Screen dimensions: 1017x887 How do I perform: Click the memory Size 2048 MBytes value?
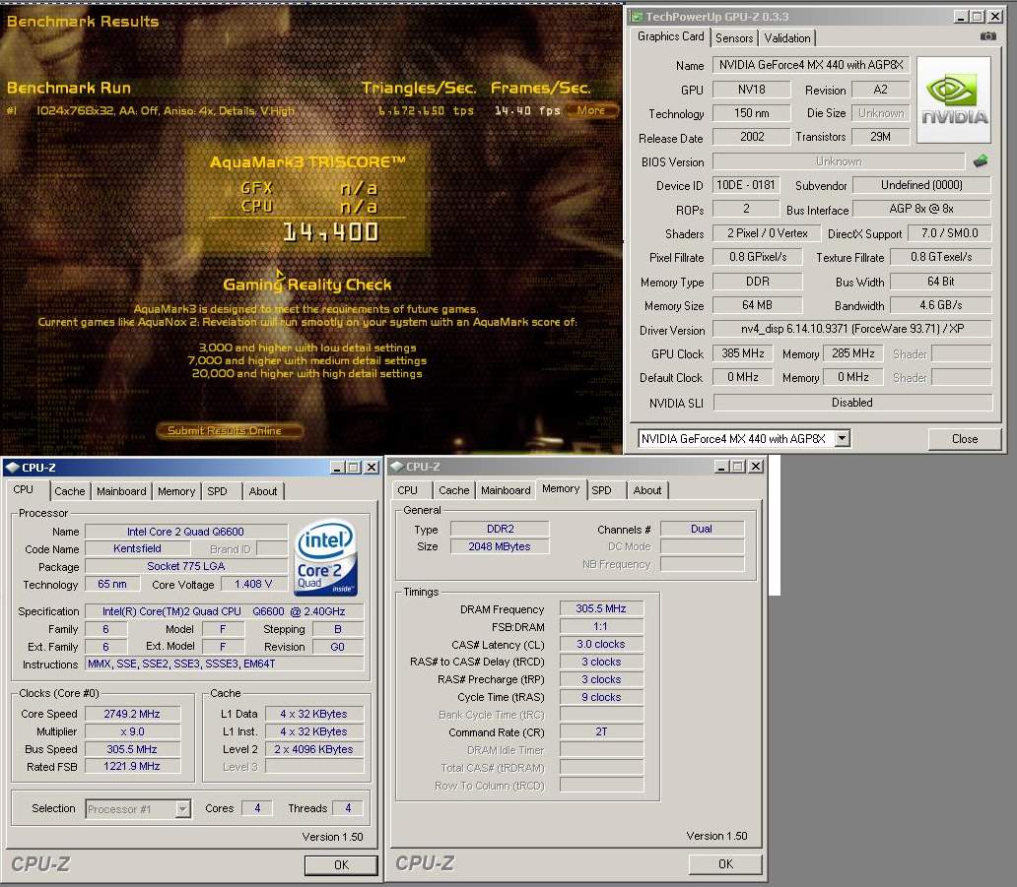500,546
